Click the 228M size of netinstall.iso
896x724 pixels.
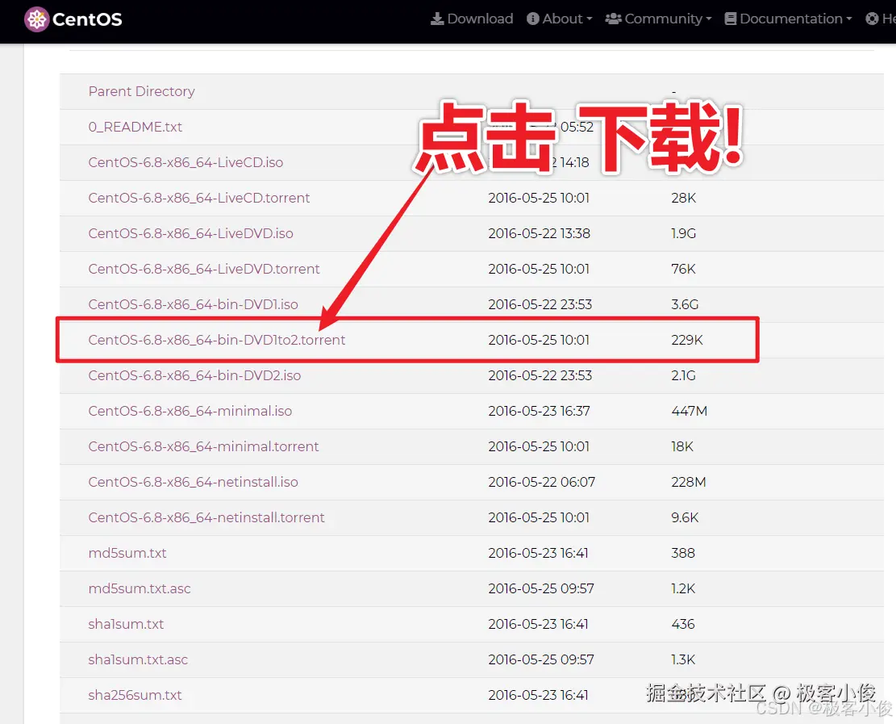tap(689, 482)
